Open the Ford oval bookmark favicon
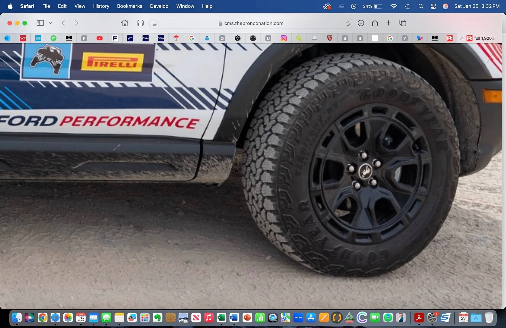Image resolution: width=506 pixels, height=328 pixels. pos(146,38)
